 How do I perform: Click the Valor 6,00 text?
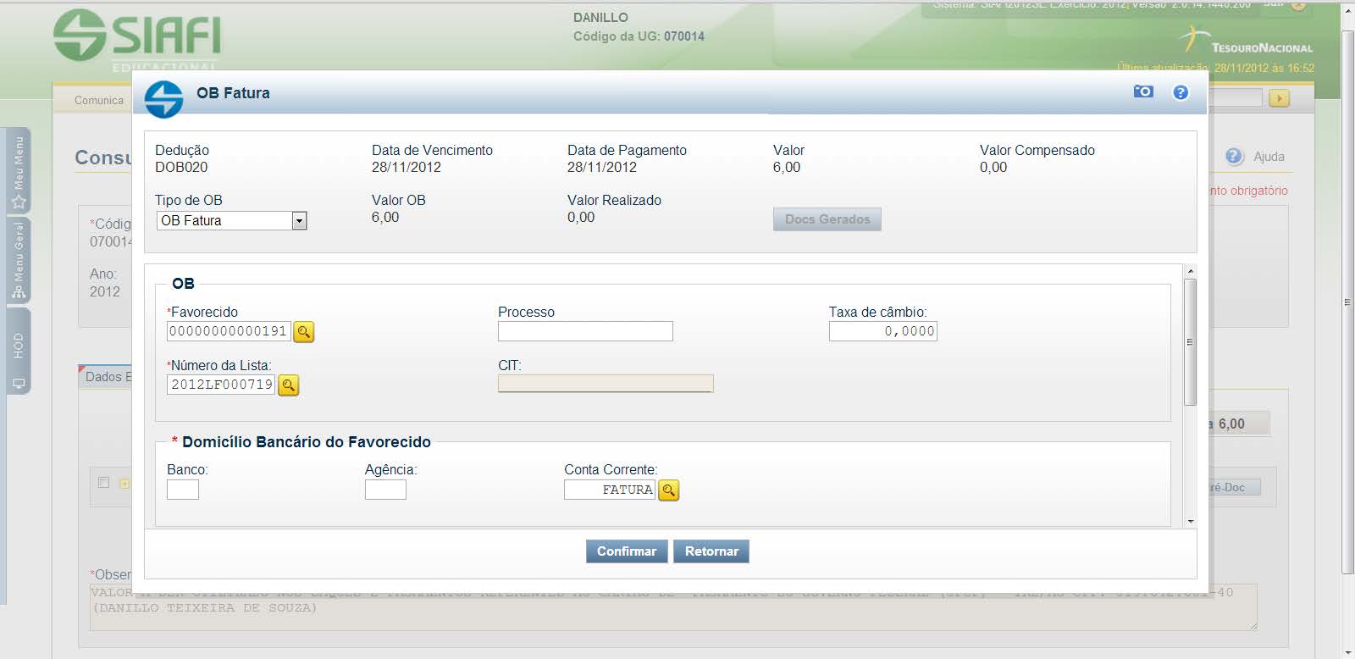click(787, 167)
